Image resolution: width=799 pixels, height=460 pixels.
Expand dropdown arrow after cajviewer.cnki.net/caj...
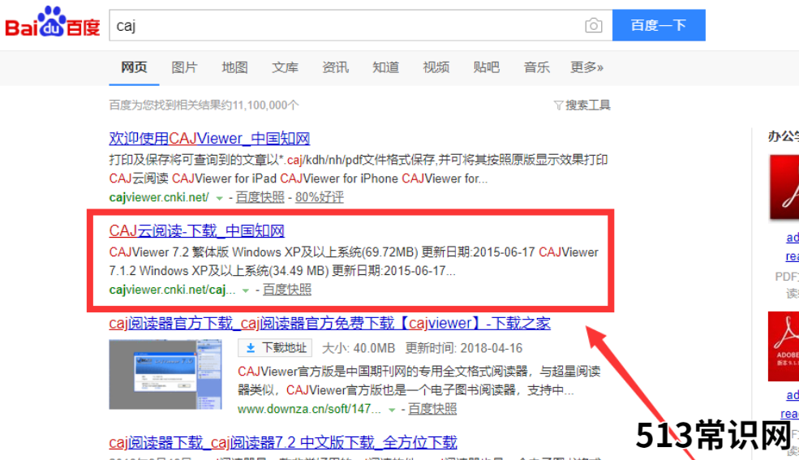tap(246, 290)
